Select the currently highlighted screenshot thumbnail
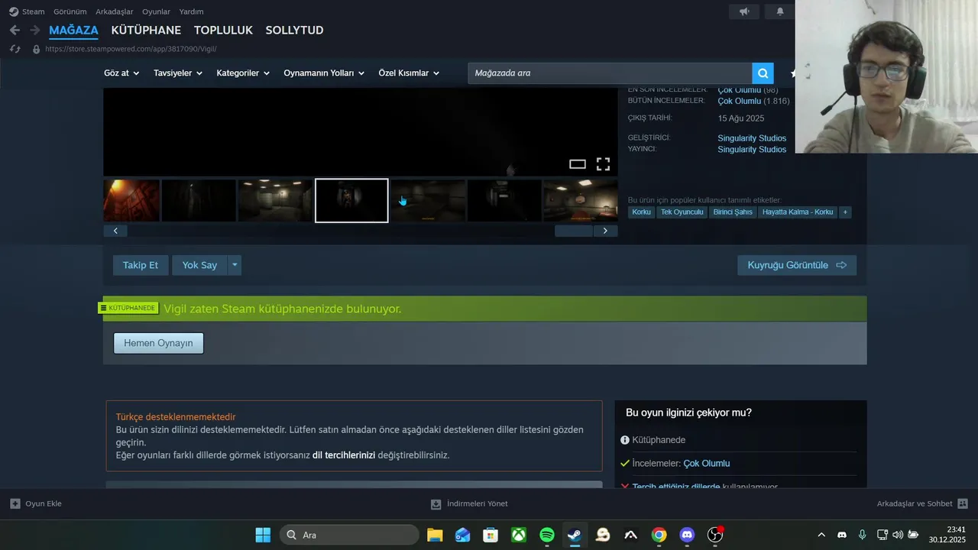Viewport: 978px width, 550px height. coord(351,200)
